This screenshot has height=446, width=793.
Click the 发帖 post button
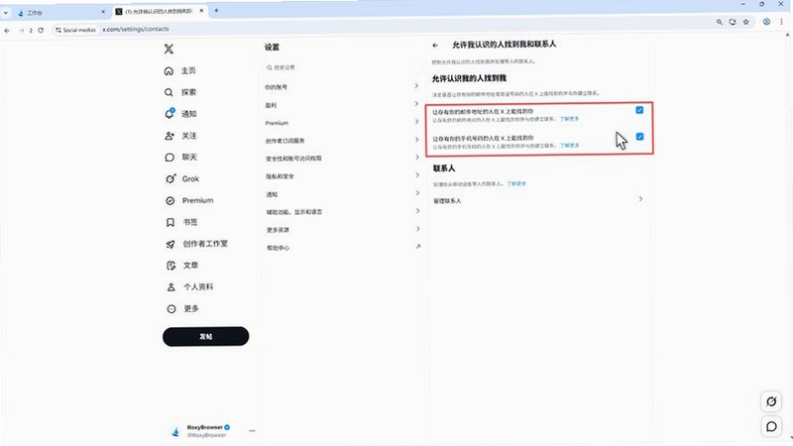(x=206, y=336)
